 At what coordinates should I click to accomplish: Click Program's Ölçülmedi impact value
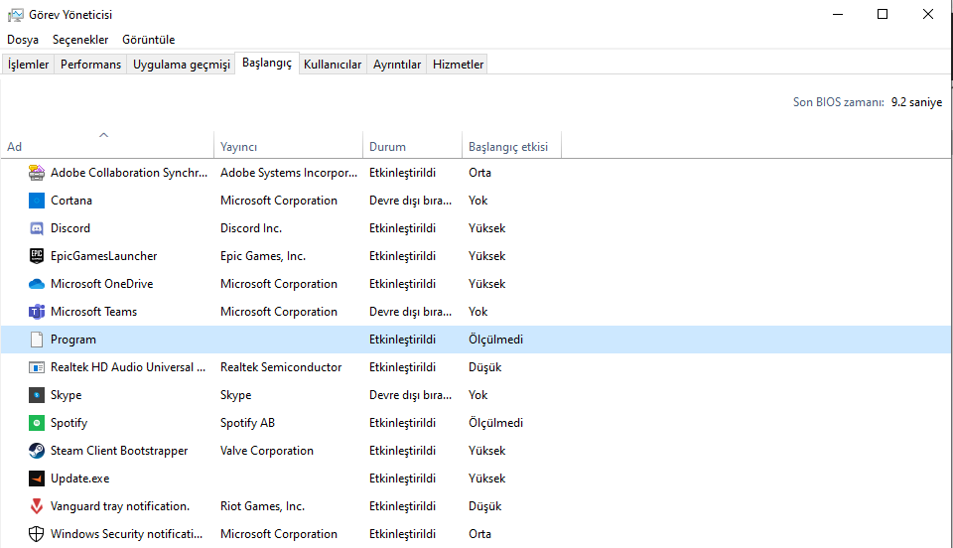[495, 340]
